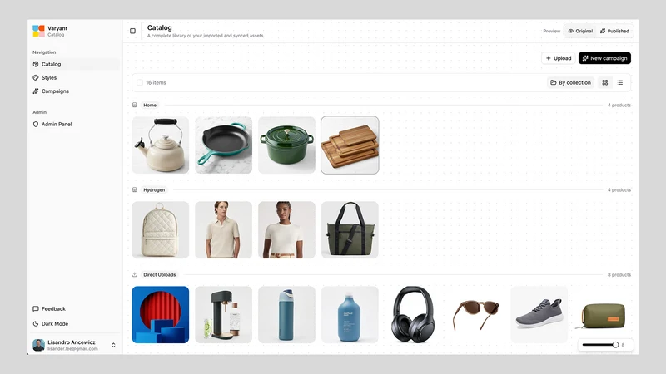Click the Home '4 products' count
This screenshot has height=374, width=666.
619,106
